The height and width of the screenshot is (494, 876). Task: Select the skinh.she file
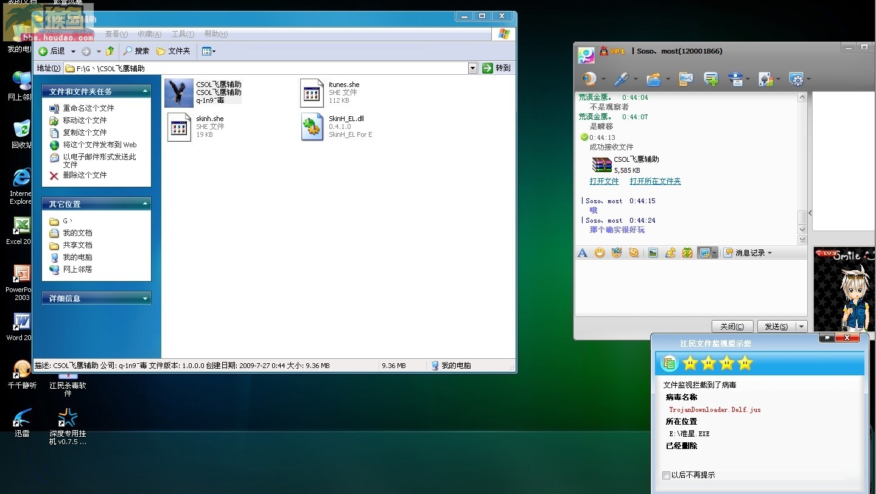click(197, 127)
